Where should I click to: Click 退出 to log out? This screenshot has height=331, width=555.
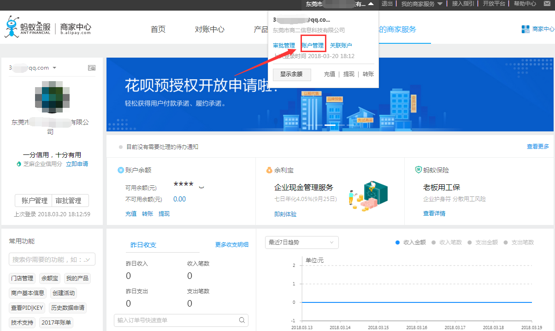[387, 4]
